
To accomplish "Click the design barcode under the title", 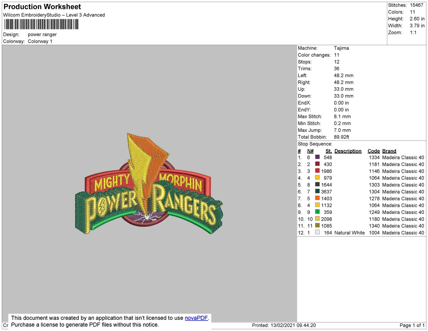I will [x=41, y=24].
